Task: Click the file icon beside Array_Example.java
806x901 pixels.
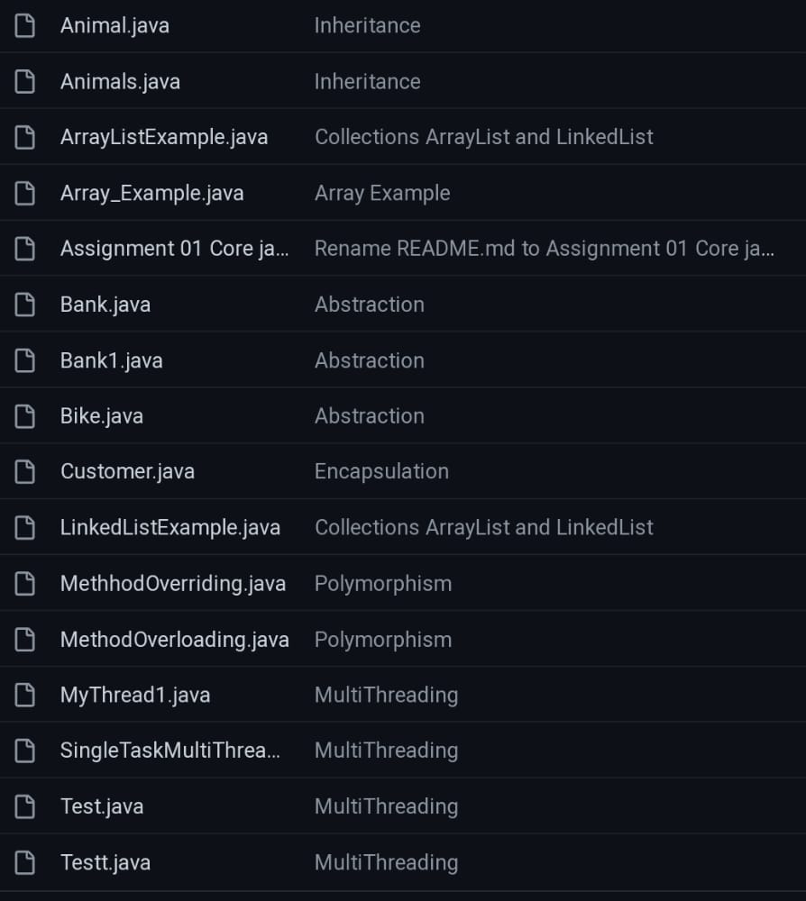Action: [x=24, y=193]
